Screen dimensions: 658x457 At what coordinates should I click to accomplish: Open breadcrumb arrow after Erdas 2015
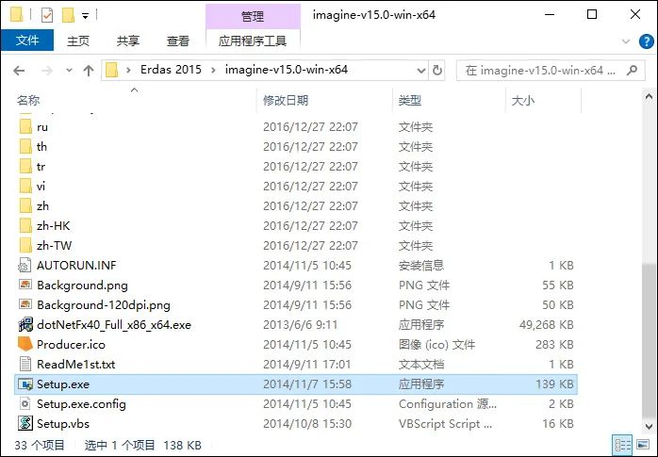click(x=213, y=70)
